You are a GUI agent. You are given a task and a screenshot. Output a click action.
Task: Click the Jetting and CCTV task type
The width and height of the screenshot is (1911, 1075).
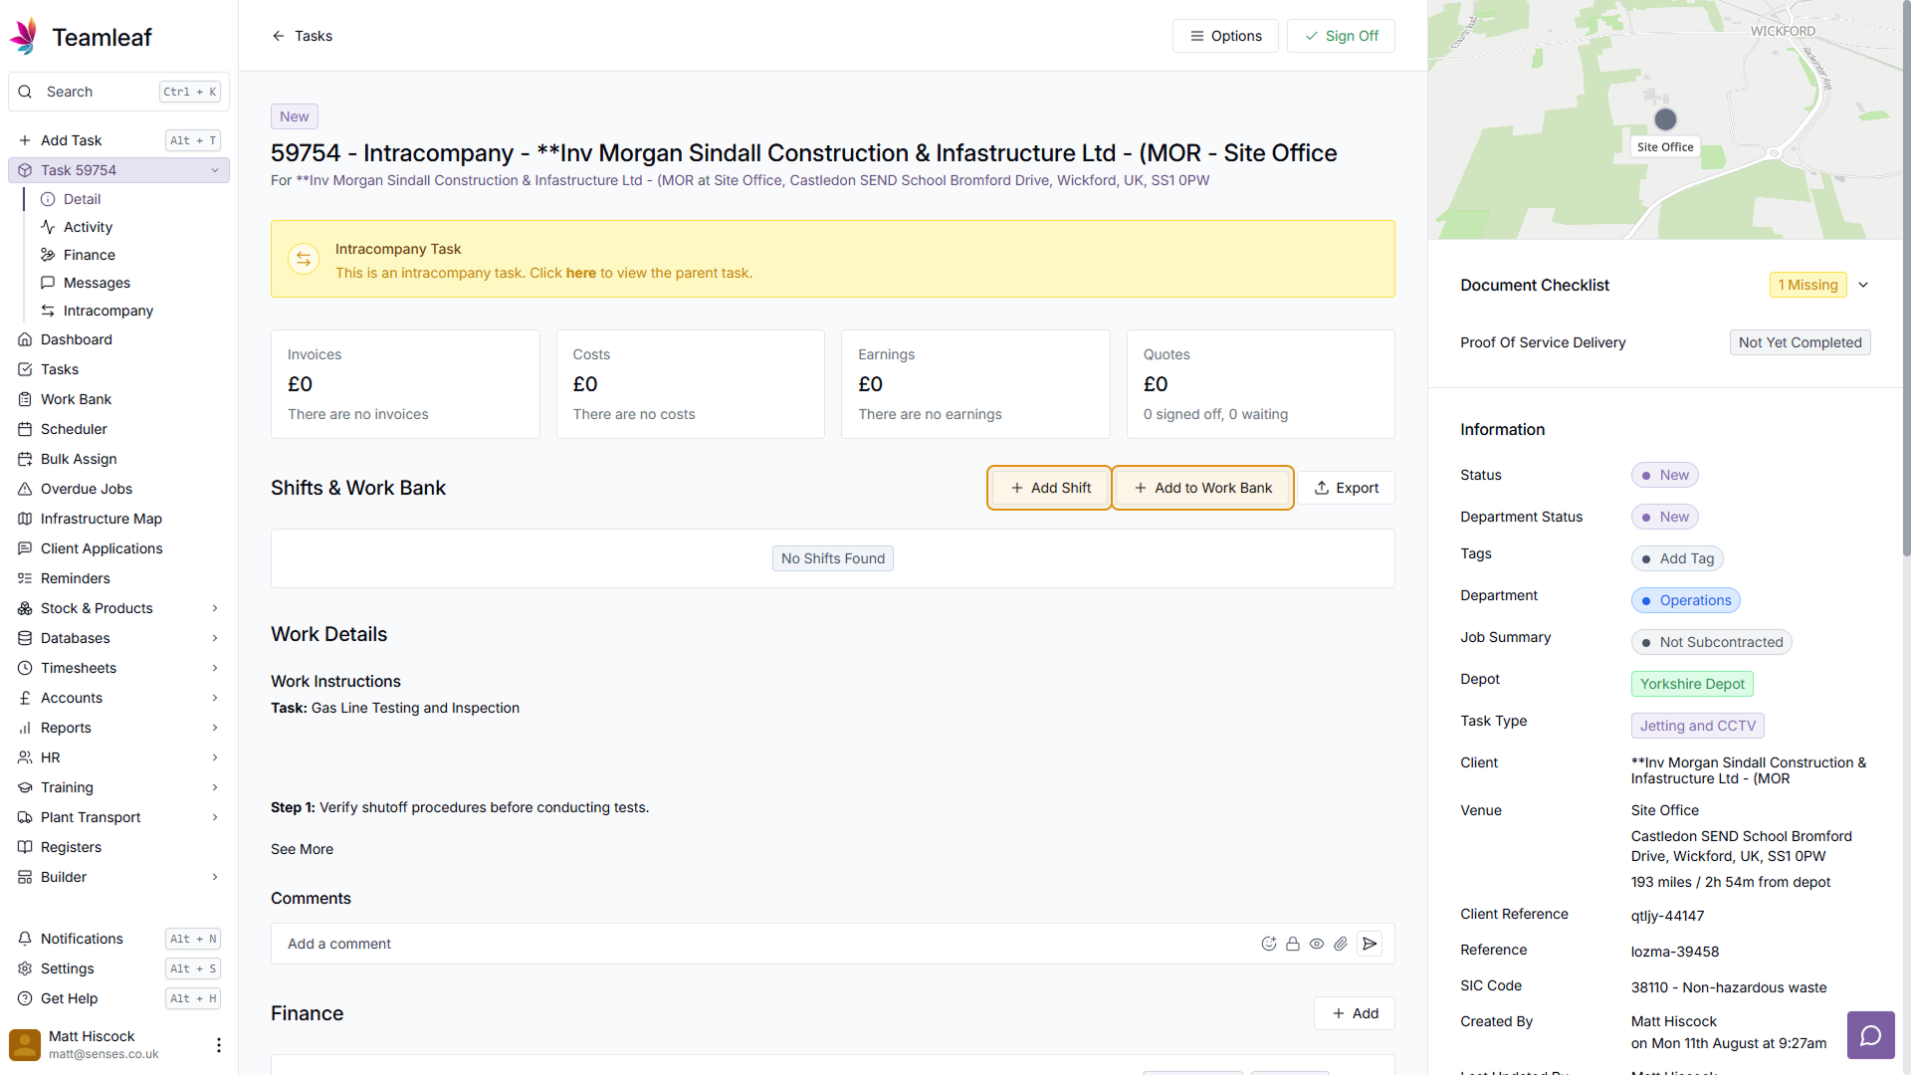pyautogui.click(x=1698, y=726)
